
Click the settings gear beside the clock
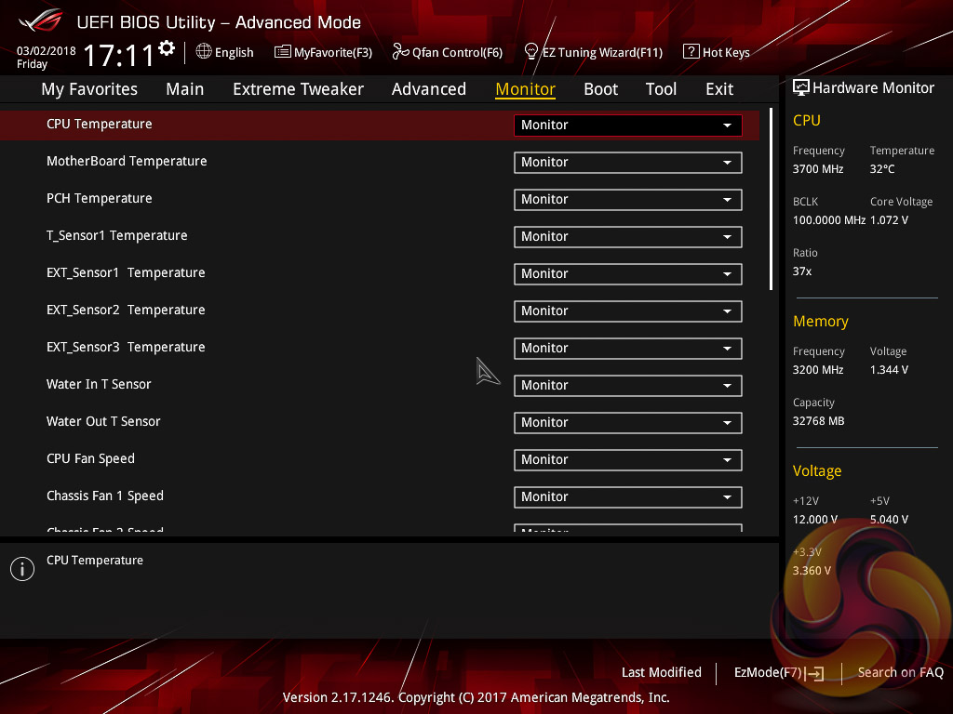(167, 48)
